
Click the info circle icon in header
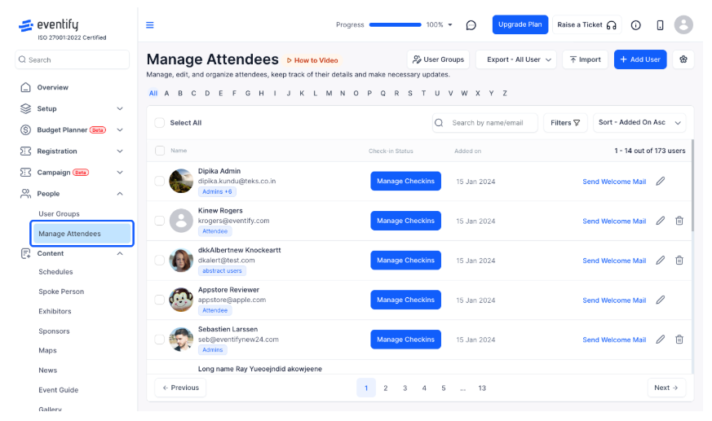point(635,25)
